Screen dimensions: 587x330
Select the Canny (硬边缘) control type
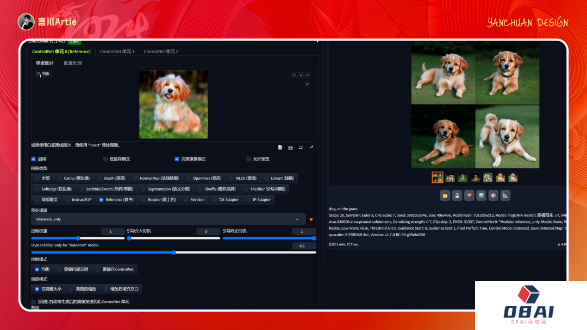73,178
